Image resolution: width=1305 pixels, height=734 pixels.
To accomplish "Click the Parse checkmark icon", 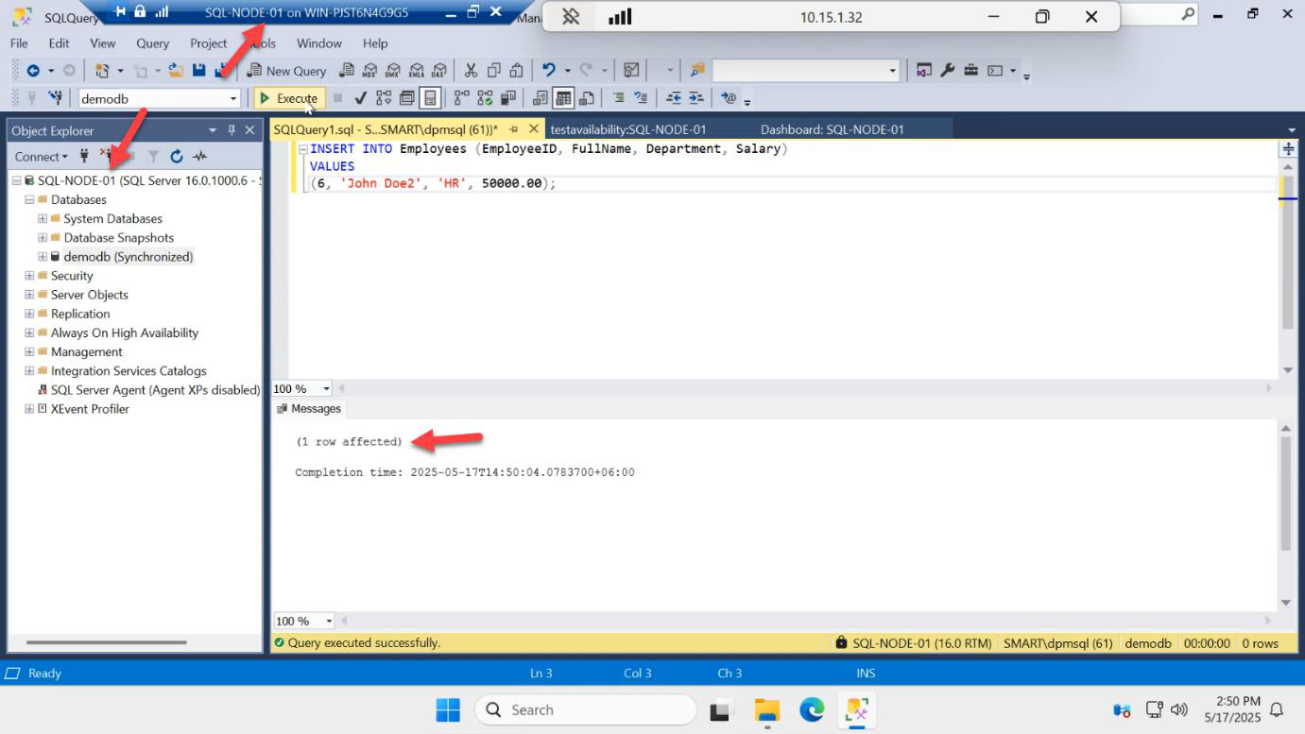I will [359, 98].
